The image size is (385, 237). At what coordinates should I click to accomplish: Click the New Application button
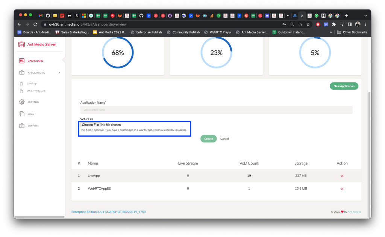click(x=344, y=86)
